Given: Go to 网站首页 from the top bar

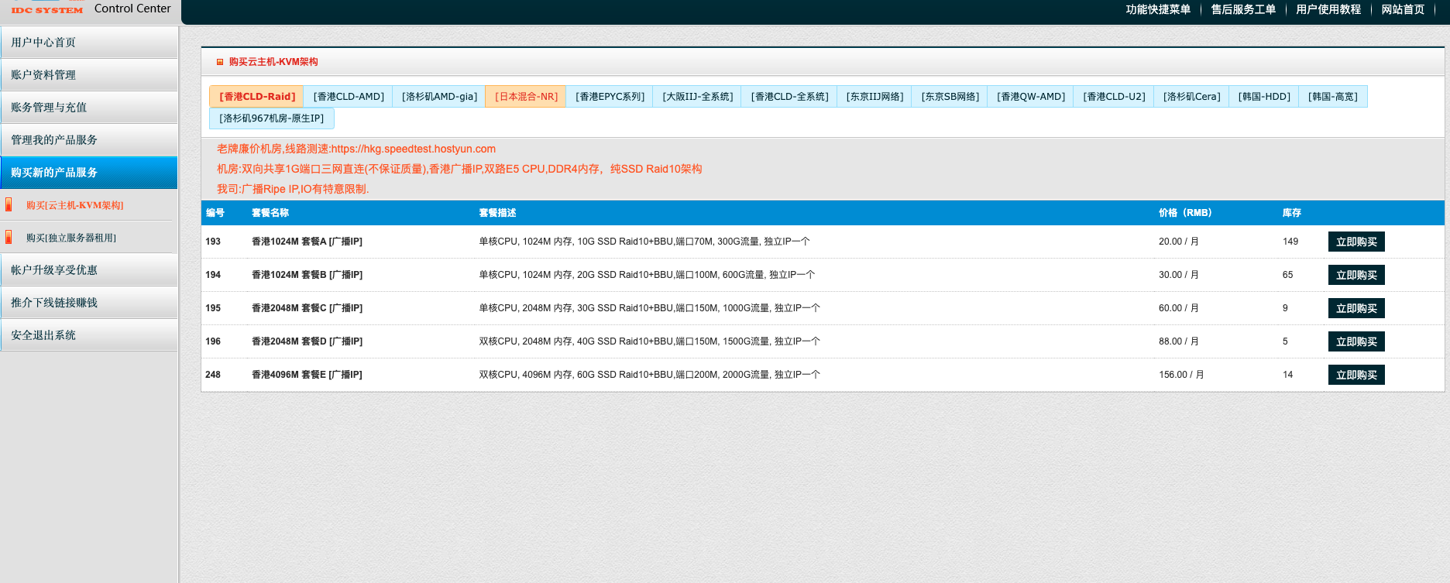Looking at the screenshot, I should (1403, 9).
